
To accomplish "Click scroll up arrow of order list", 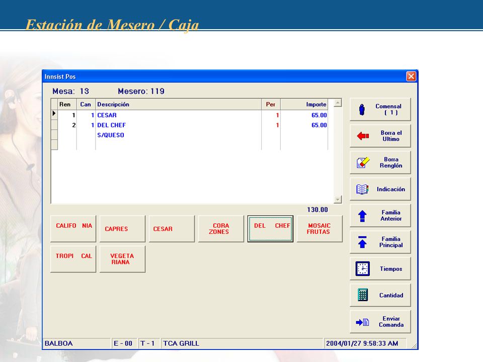I will pos(338,103).
